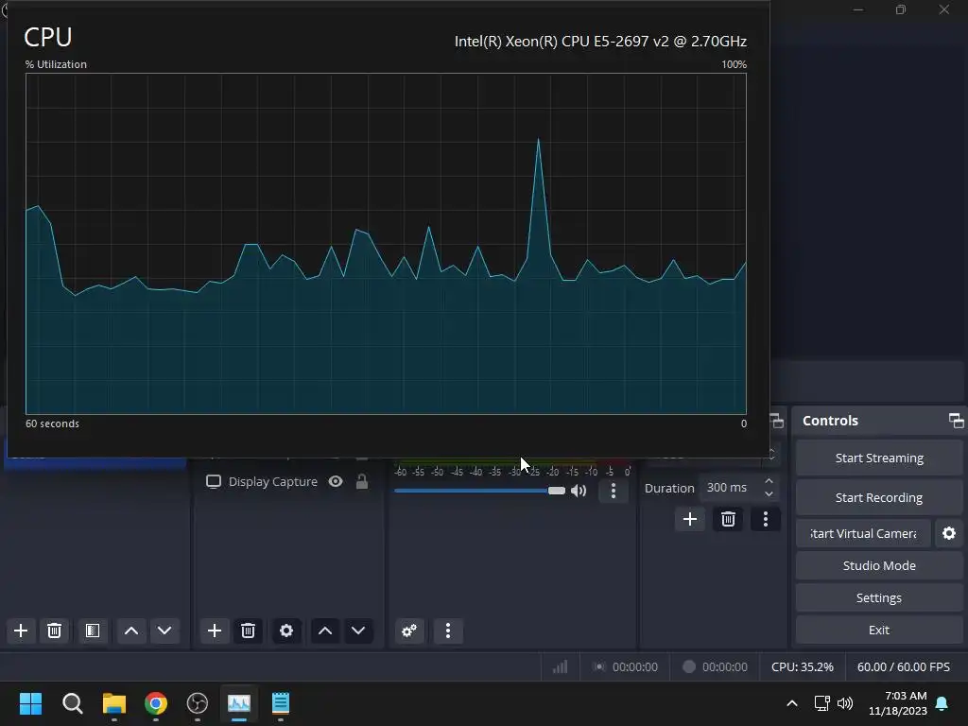Remove selected scene with trash icon

54,631
